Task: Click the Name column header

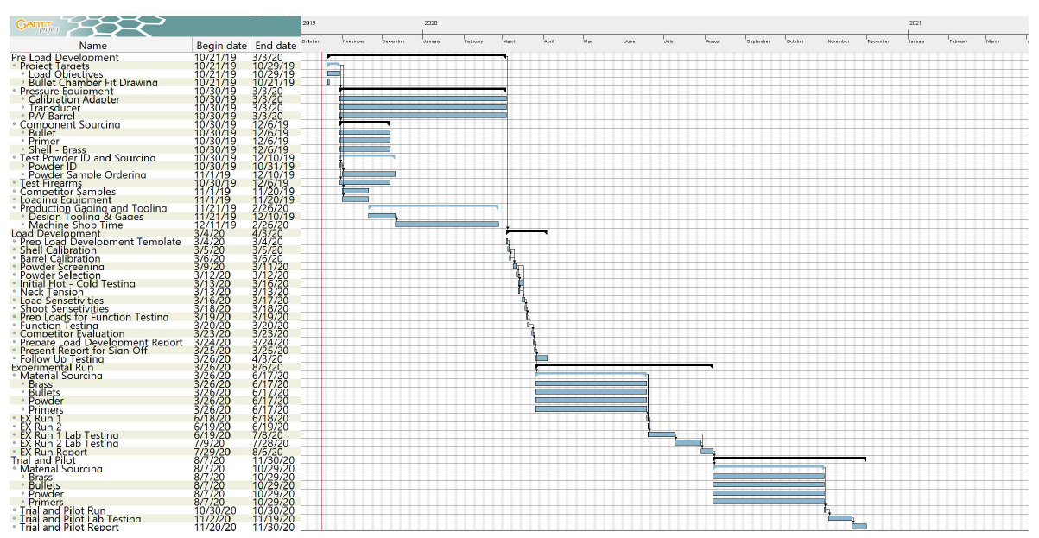Action: [95, 46]
